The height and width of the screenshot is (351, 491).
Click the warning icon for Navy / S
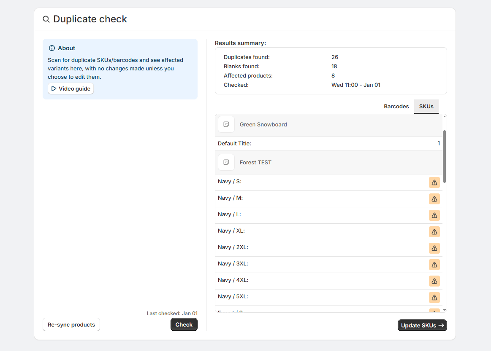point(434,182)
